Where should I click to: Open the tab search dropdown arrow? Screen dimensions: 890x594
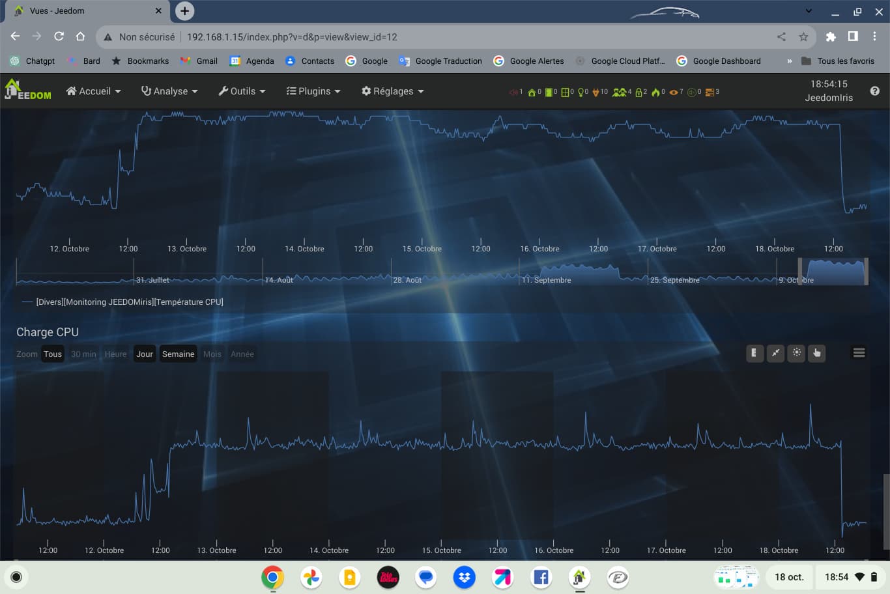[809, 11]
